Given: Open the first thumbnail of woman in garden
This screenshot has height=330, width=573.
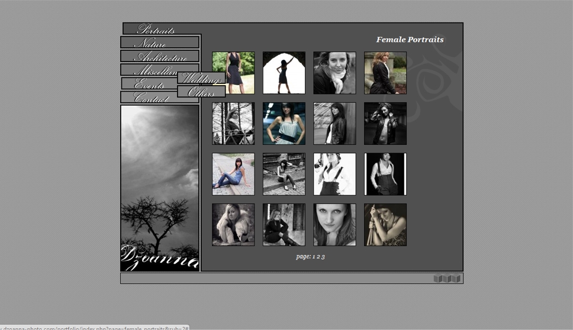Looking at the screenshot, I should pos(233,73).
